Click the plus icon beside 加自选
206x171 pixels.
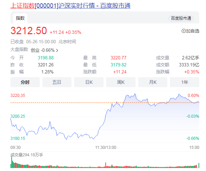(x=184, y=31)
